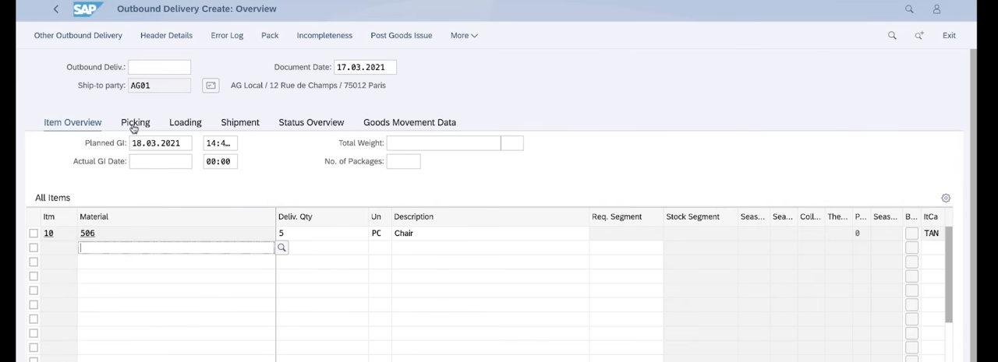This screenshot has width=998, height=362.
Task: Click item category cell TAN
Action: 932,234
